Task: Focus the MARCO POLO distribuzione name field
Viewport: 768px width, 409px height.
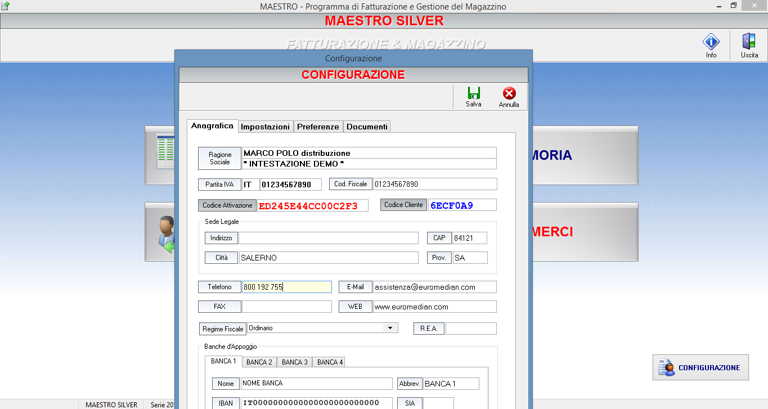Action: point(370,153)
